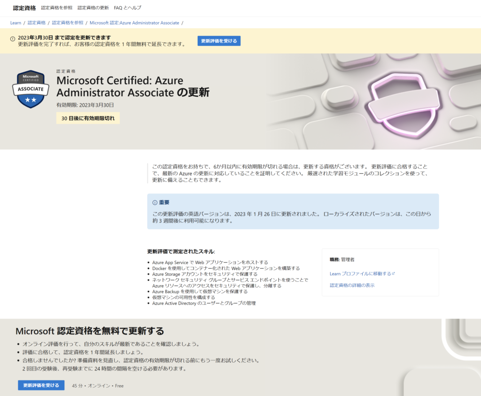Click the info icon beside 重要 heading

(x=155, y=202)
